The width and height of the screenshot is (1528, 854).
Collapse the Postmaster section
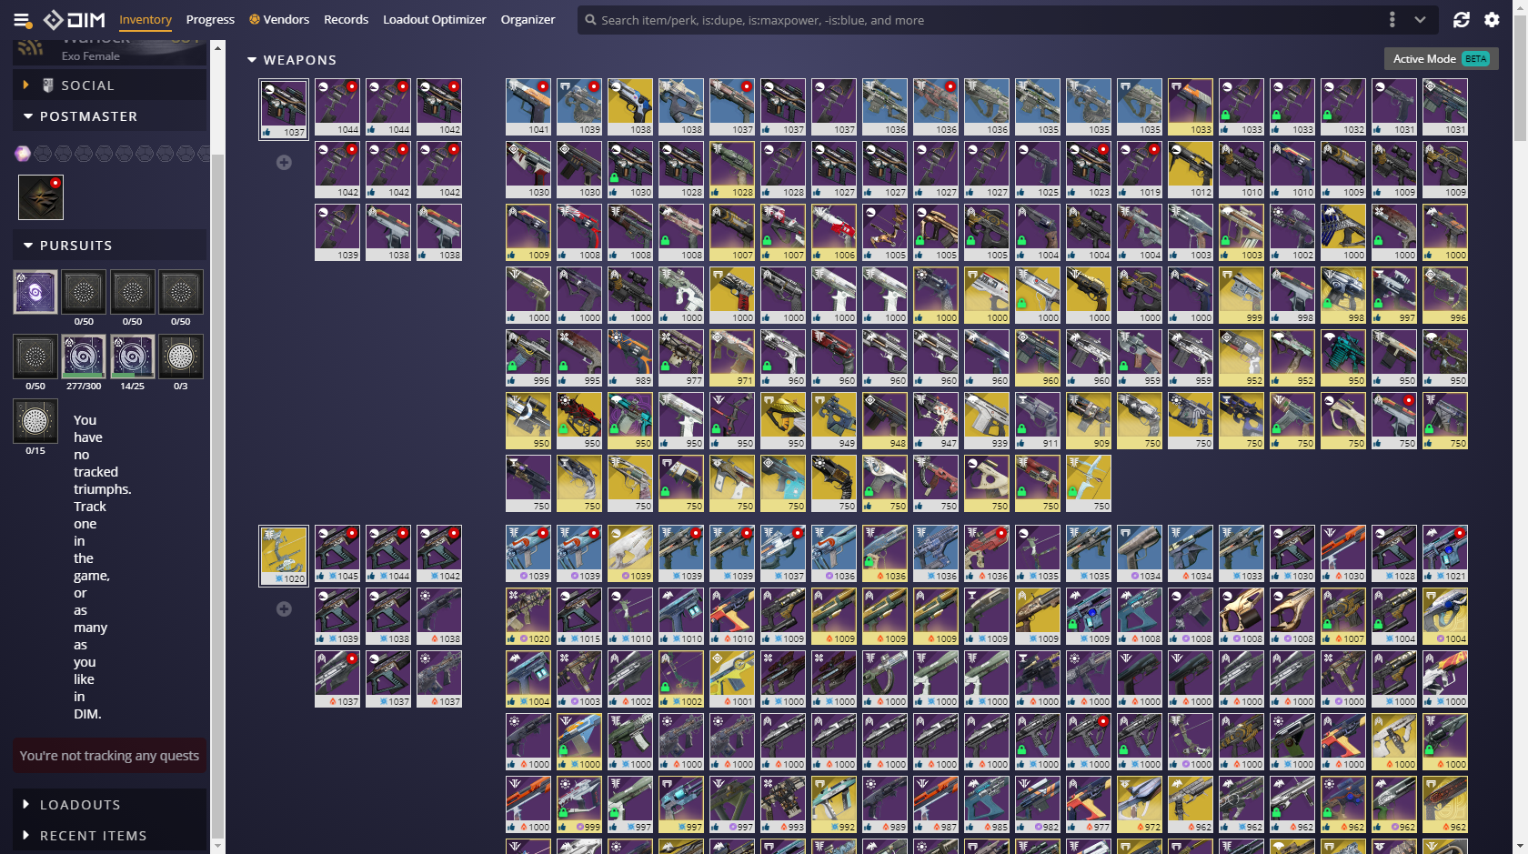[109, 116]
